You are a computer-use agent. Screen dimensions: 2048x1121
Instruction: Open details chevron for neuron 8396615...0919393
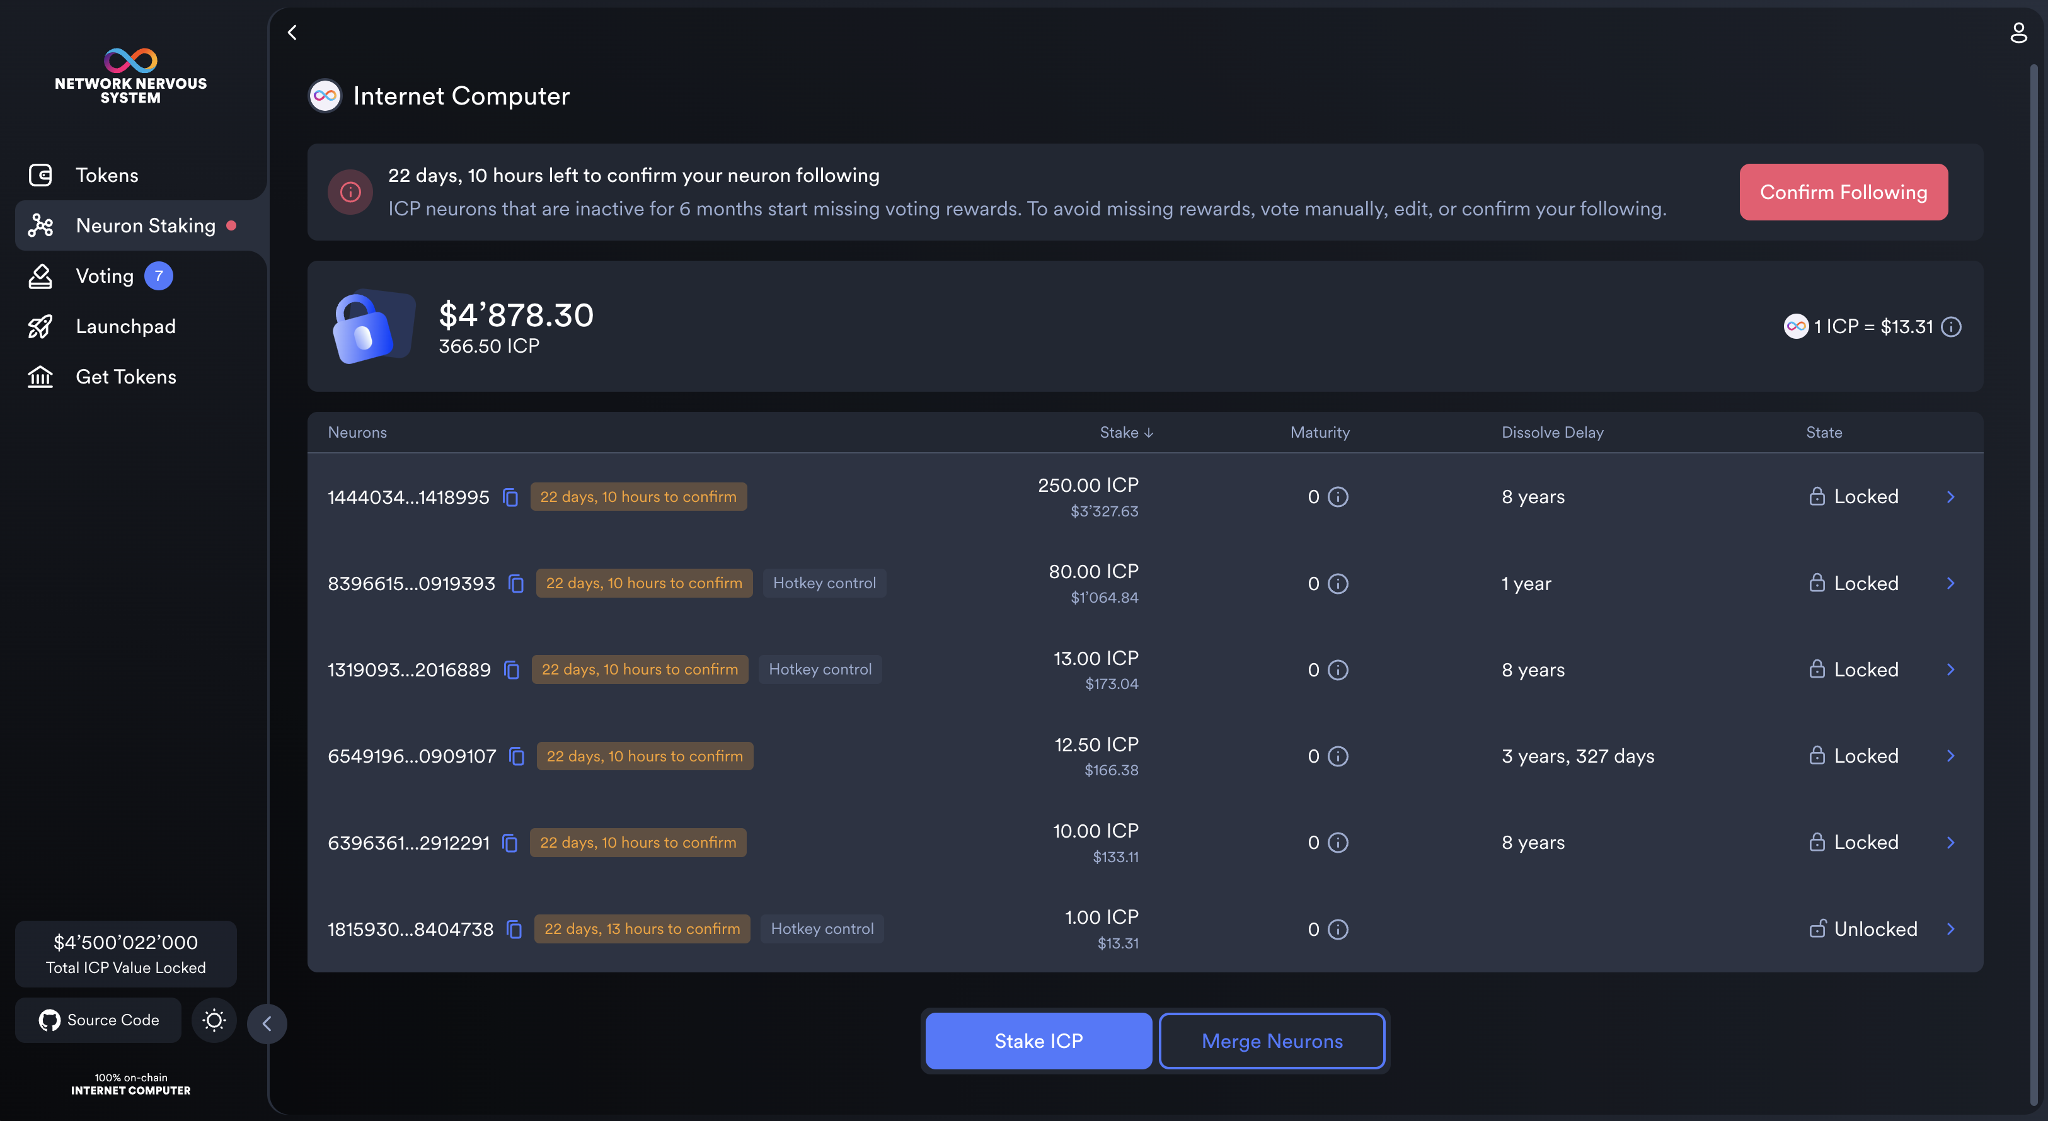coord(1950,583)
